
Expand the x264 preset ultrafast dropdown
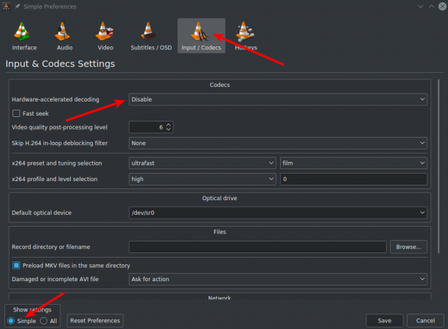point(203,163)
